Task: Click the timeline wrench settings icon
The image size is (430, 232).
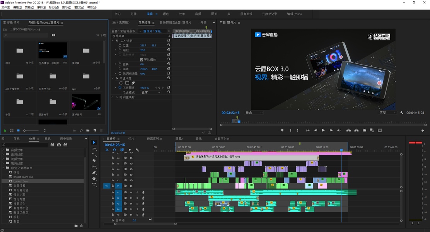Action: click(x=137, y=150)
